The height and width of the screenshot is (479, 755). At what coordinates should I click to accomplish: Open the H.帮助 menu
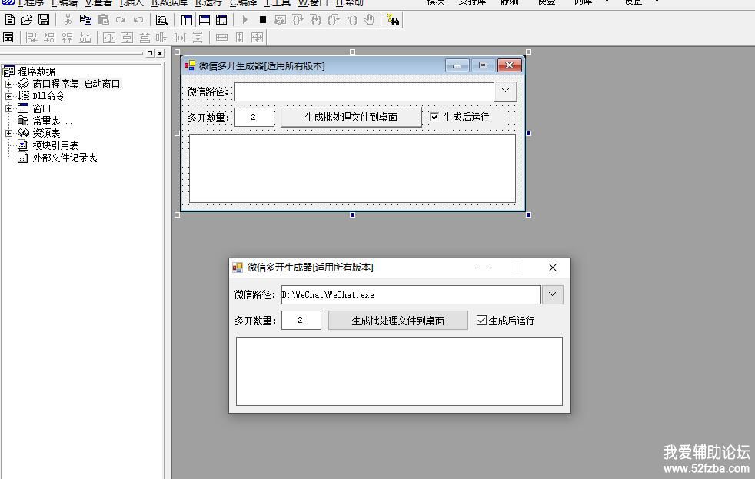(x=349, y=3)
